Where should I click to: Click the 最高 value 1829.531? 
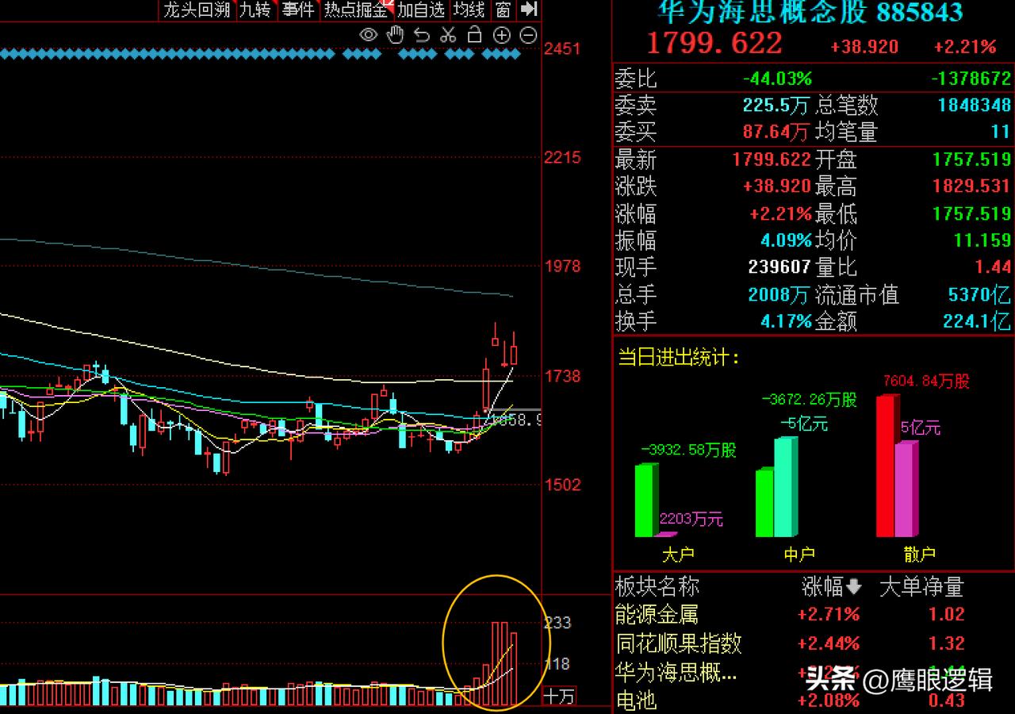971,186
